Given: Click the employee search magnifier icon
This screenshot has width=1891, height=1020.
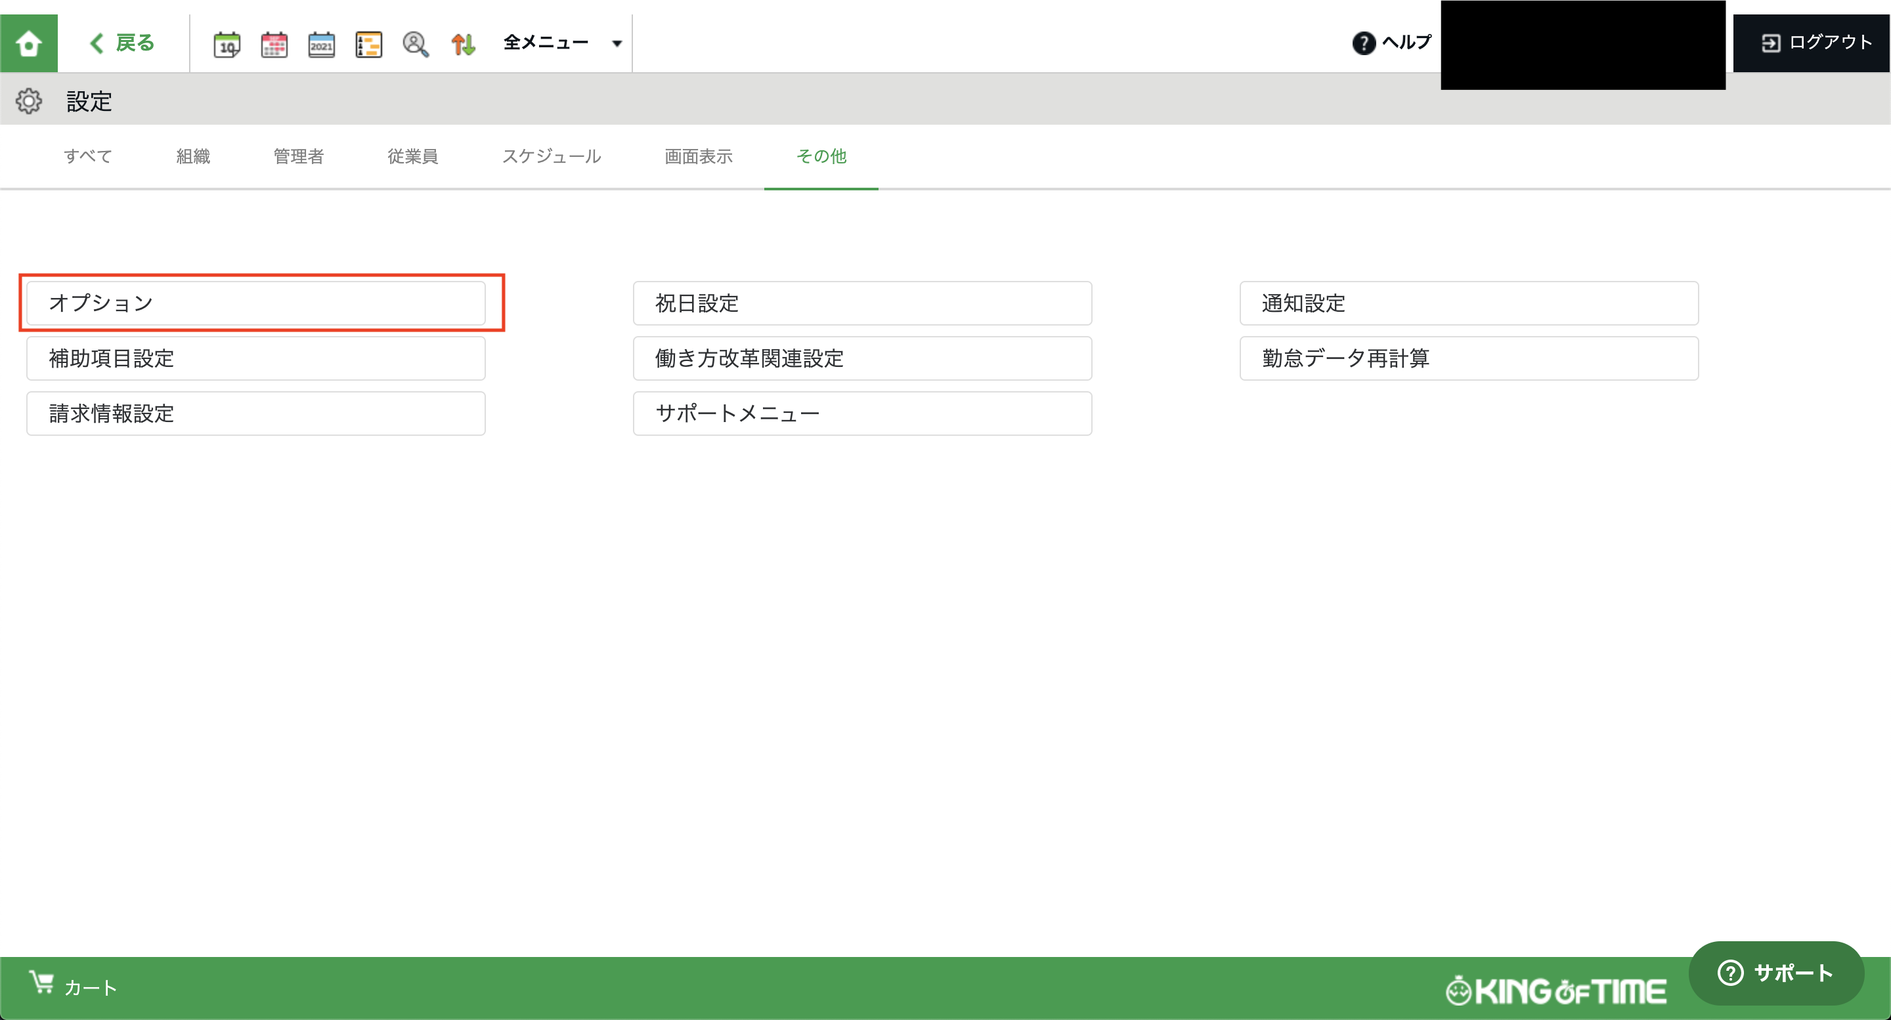Looking at the screenshot, I should tap(416, 44).
